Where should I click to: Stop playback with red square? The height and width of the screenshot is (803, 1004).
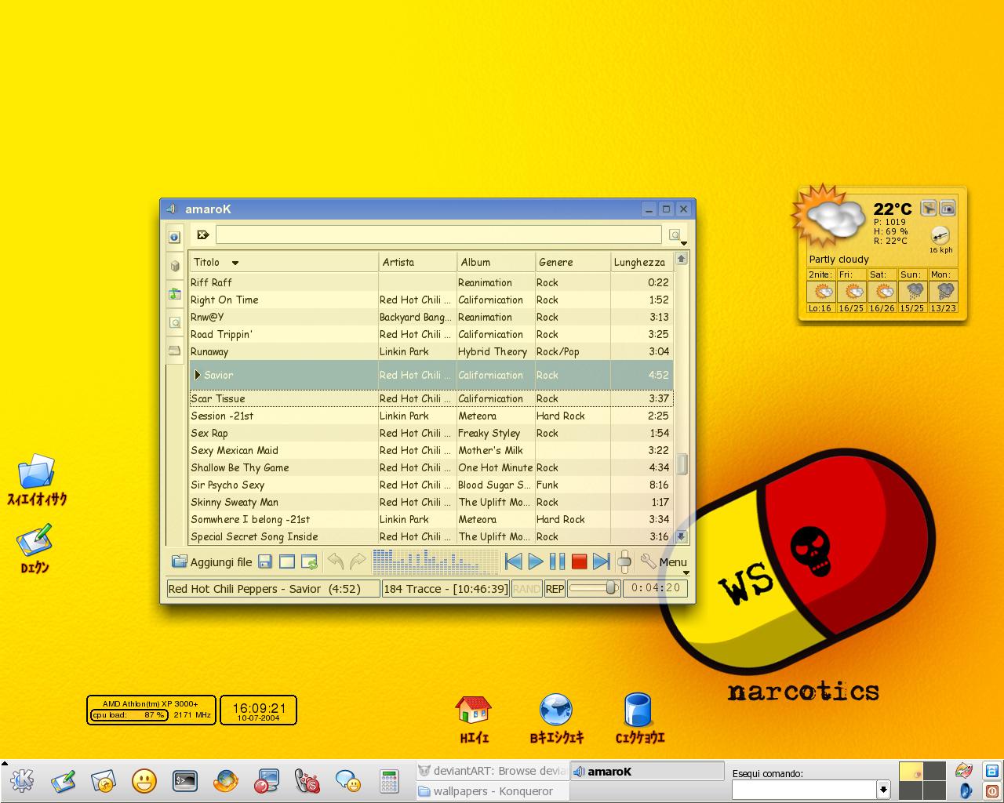click(x=580, y=561)
